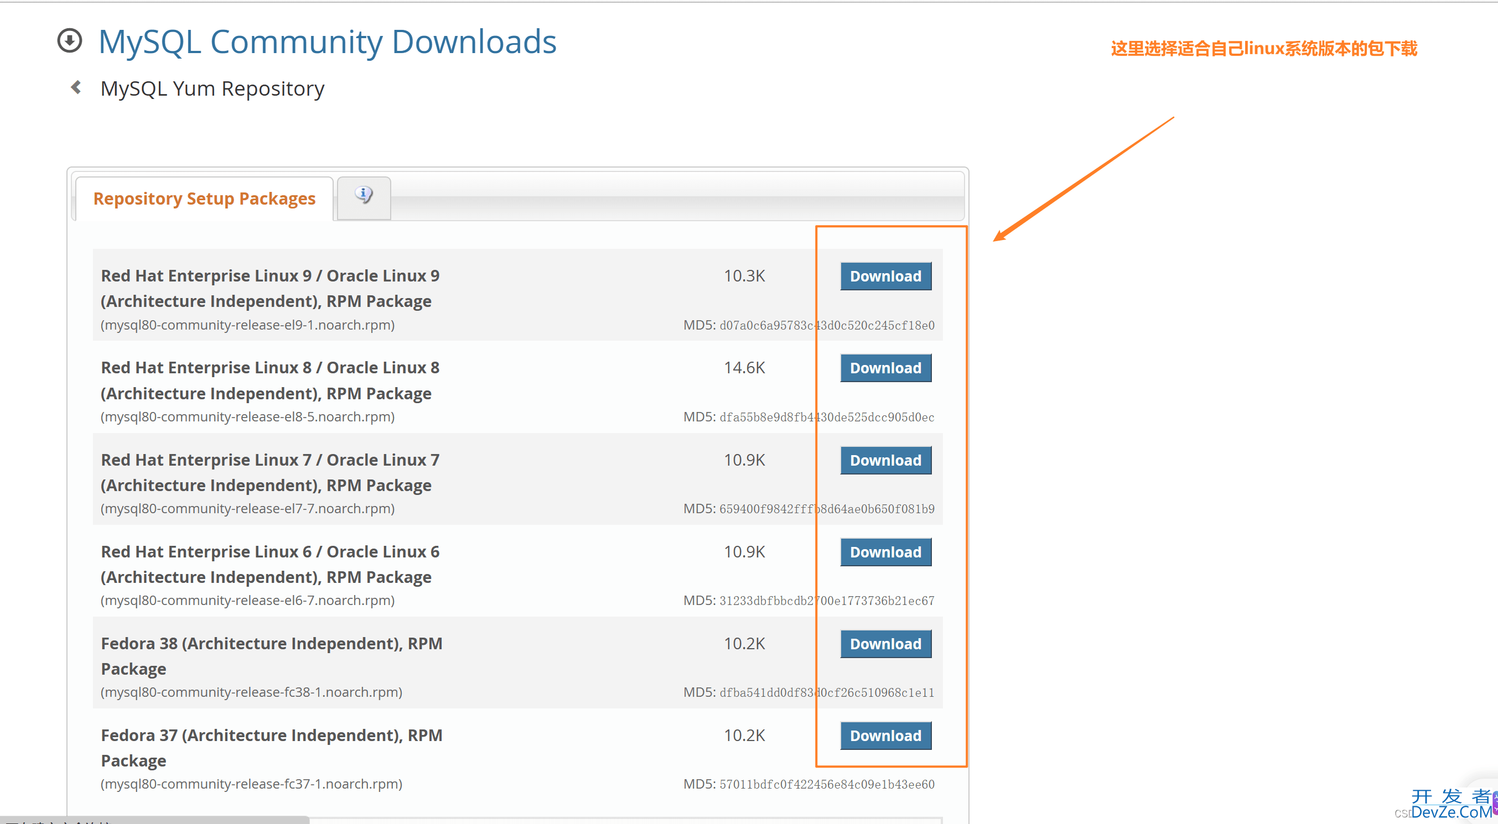The image size is (1498, 824).
Task: Click the 10.9K size in the Linux 7 row
Action: [x=744, y=460]
